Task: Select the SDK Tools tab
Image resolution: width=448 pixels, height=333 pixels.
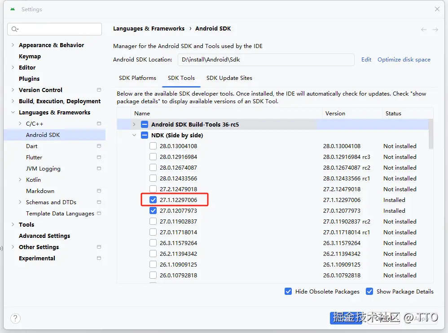Action: tap(181, 78)
